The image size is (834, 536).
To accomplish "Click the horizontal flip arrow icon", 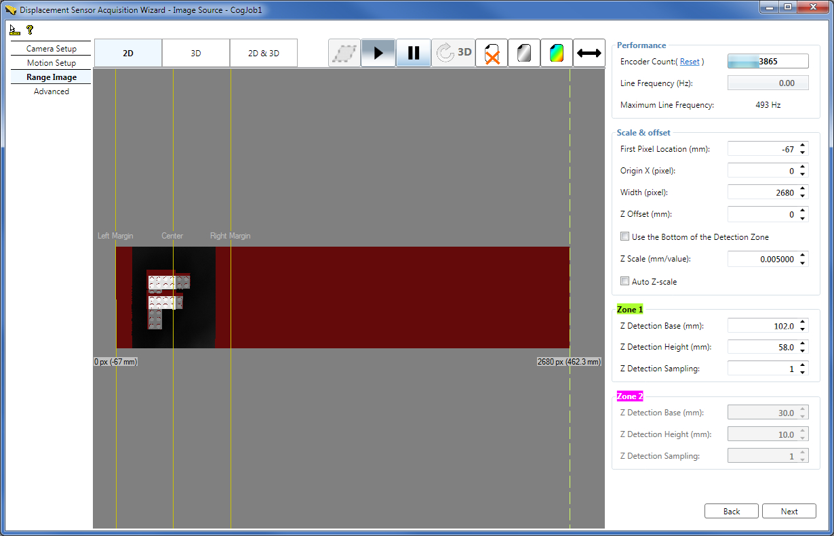I will 589,52.
